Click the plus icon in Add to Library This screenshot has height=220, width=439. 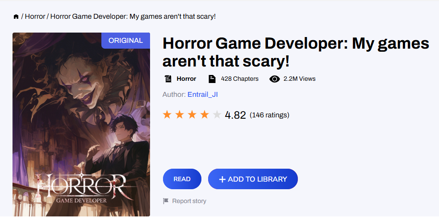[222, 179]
